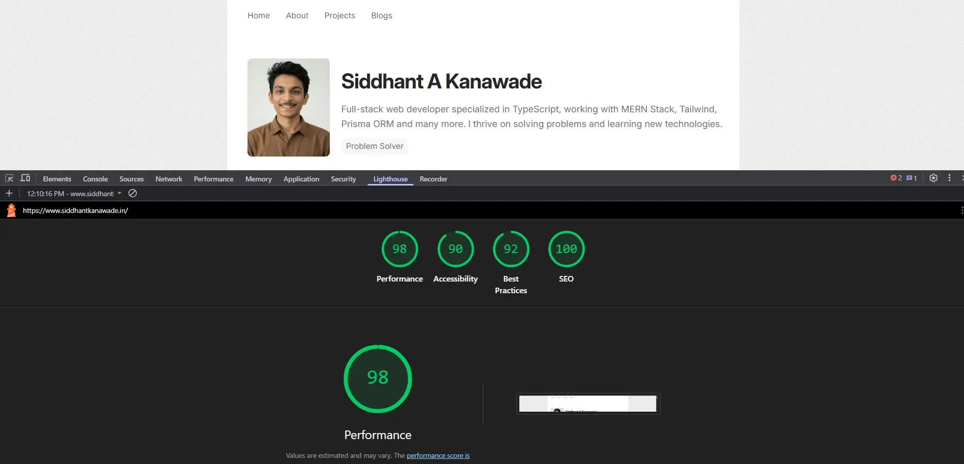Viewport: 964px width, 464px height.
Task: Click the issues counter icon showing 1
Action: coord(910,178)
